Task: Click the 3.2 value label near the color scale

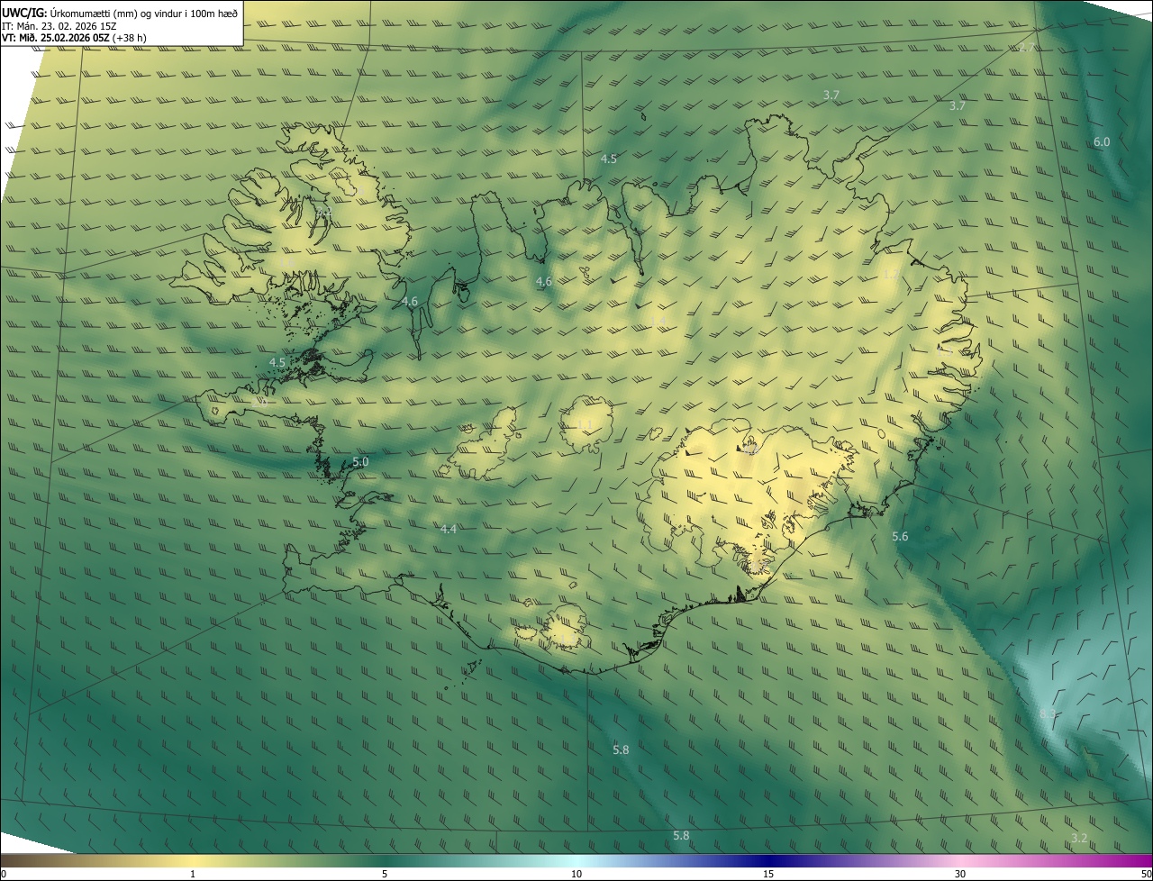Action: pyautogui.click(x=1079, y=839)
